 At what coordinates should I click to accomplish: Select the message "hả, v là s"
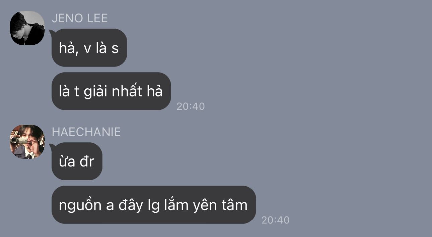[89, 48]
